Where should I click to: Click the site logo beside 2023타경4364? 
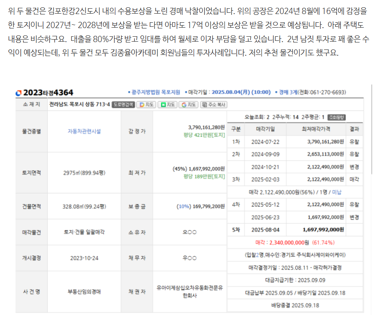click(x=19, y=92)
